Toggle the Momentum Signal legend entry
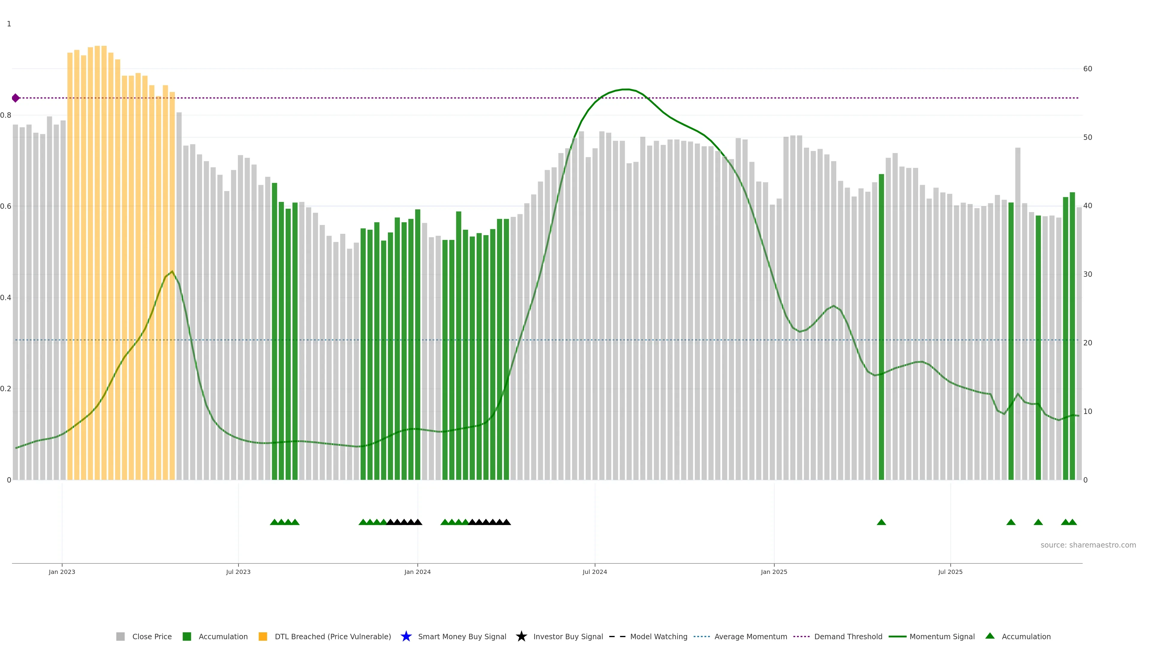The width and height of the screenshot is (1151, 647). pos(942,636)
